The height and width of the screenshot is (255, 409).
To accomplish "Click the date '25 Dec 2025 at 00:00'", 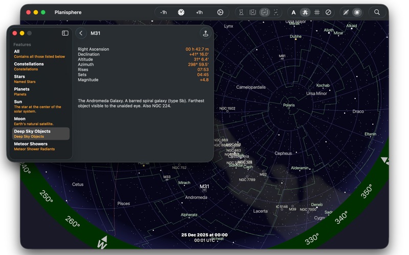I will (x=204, y=235).
